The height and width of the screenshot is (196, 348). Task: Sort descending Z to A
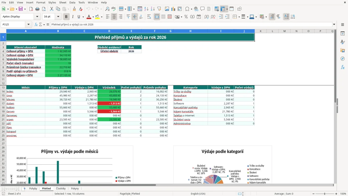[x=153, y=9]
